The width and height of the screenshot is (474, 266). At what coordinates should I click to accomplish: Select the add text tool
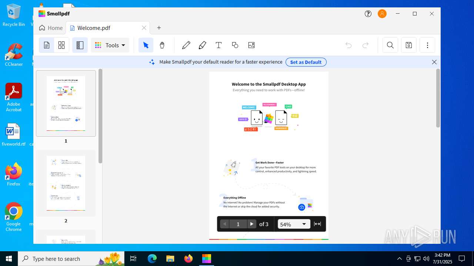[219, 45]
